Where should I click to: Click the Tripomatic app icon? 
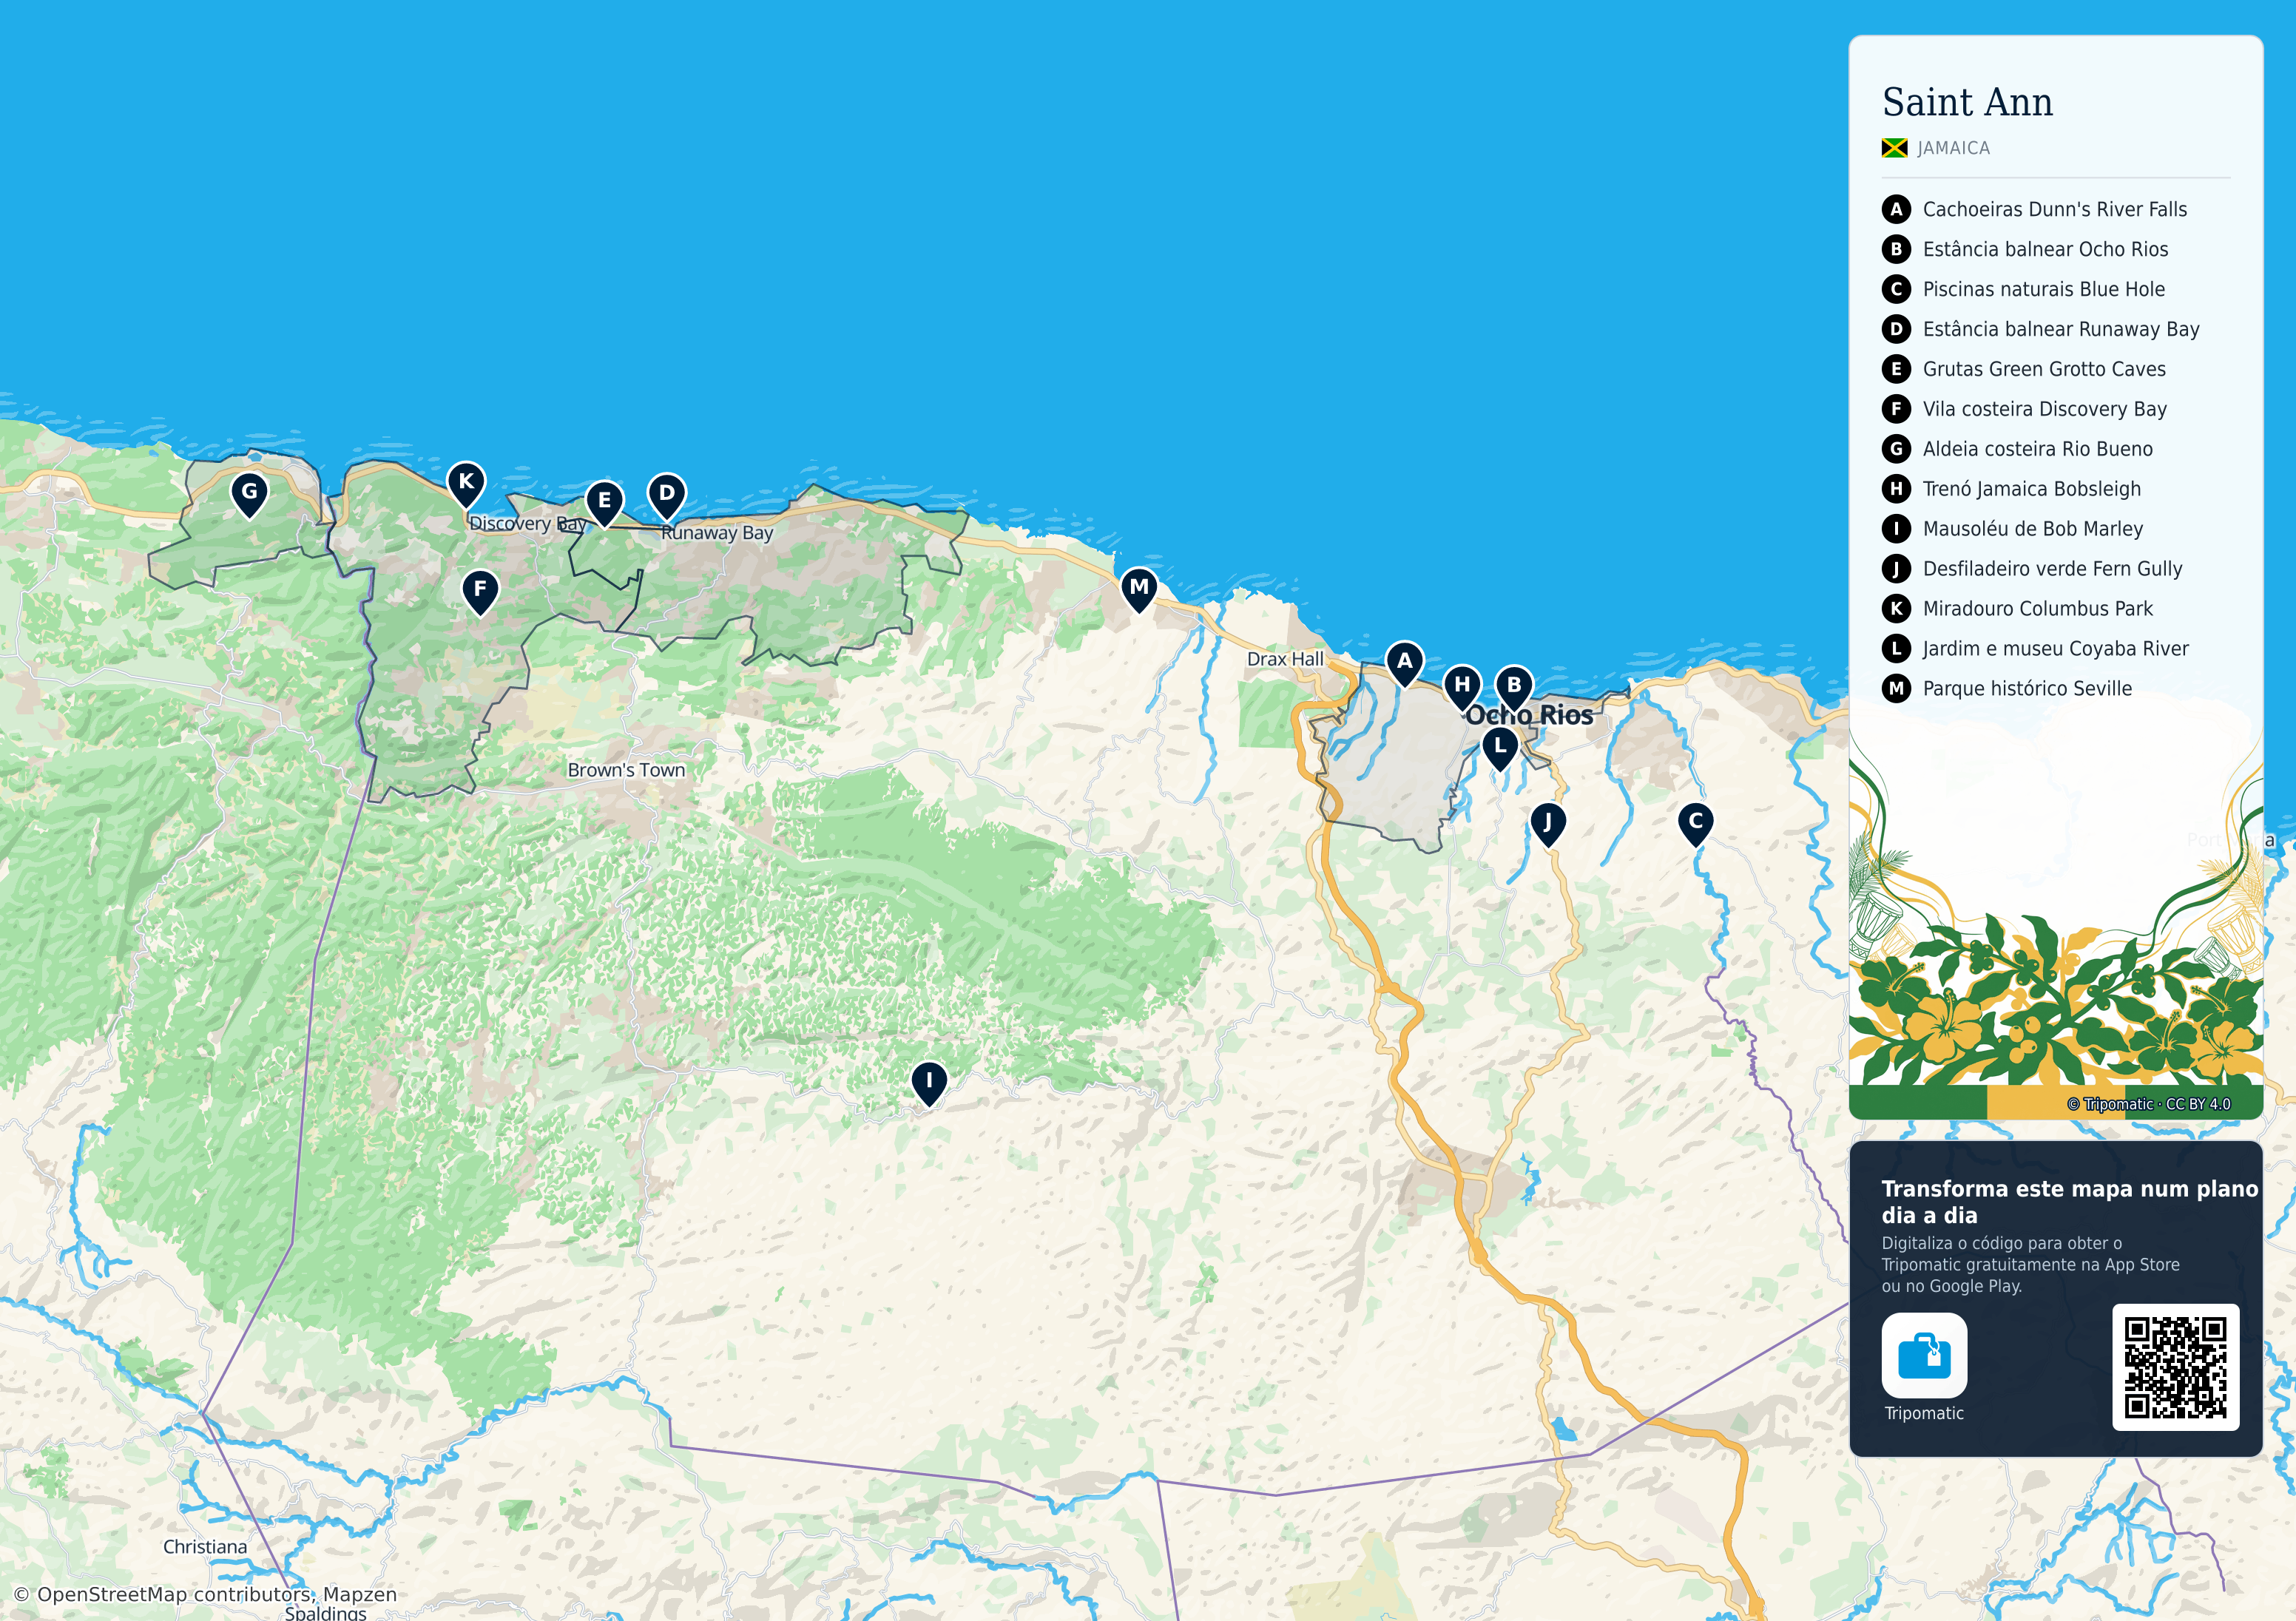click(1923, 1355)
